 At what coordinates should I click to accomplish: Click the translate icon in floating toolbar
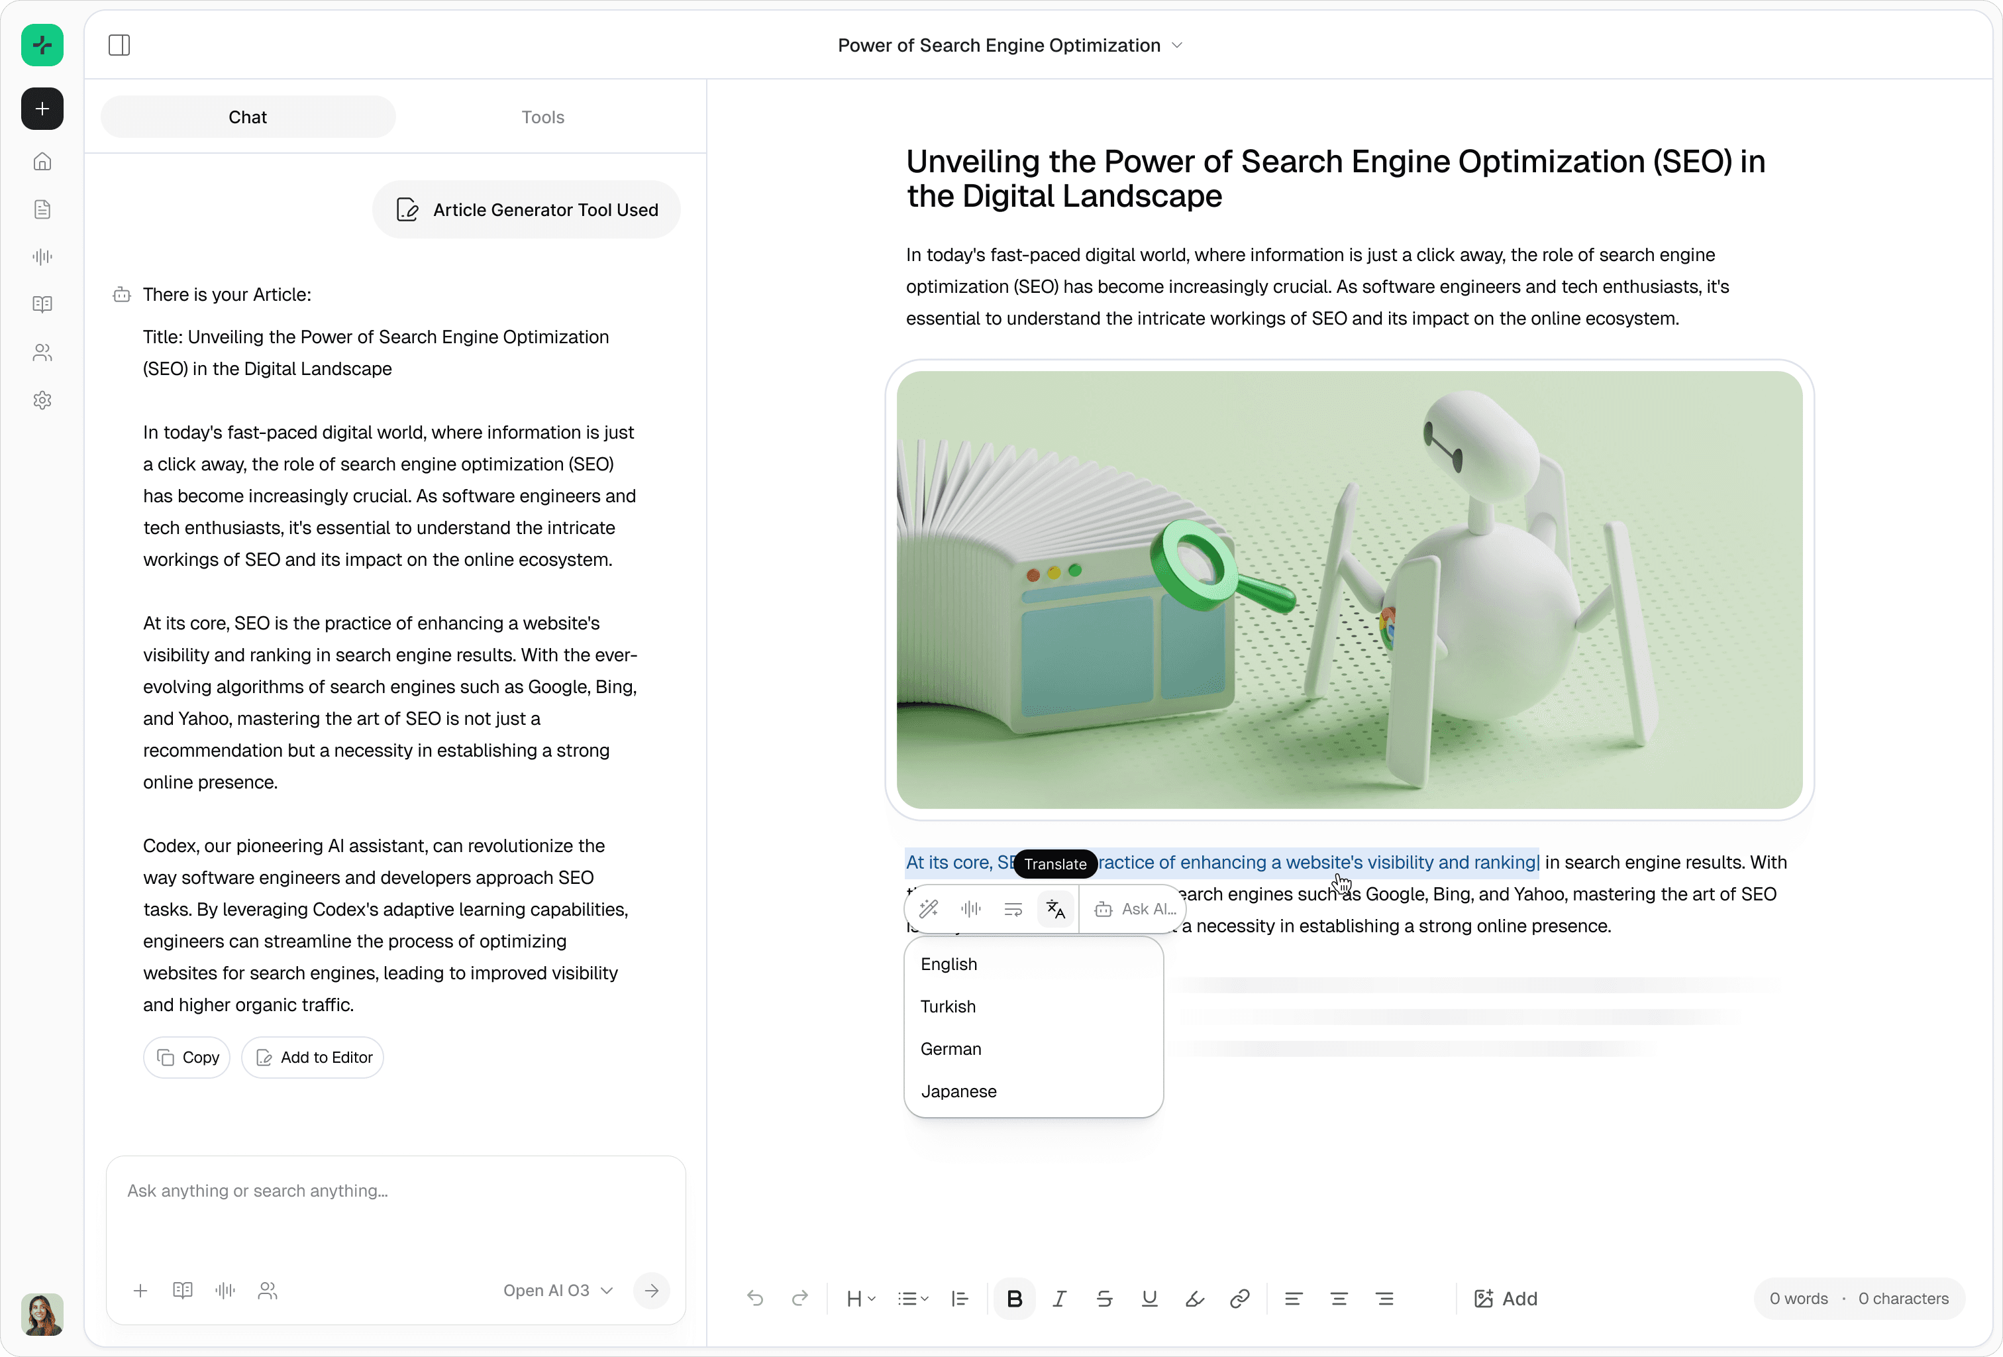tap(1055, 908)
